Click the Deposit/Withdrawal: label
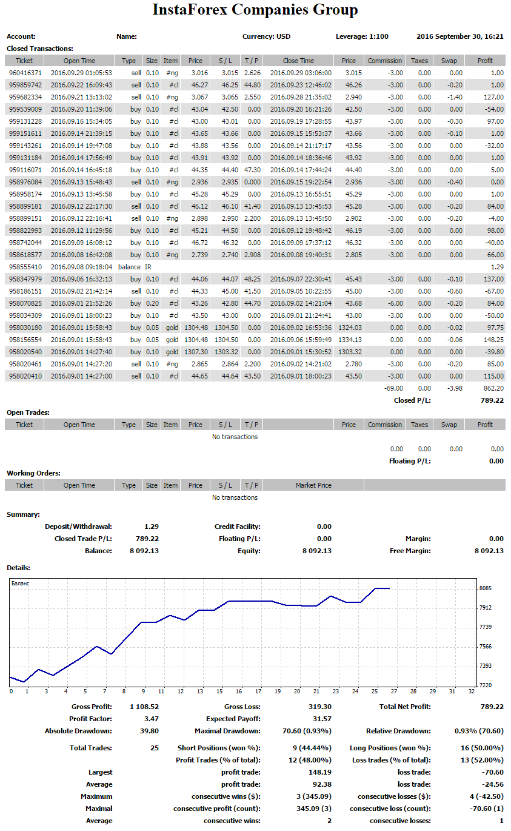This screenshot has width=511, height=831. pos(79,527)
